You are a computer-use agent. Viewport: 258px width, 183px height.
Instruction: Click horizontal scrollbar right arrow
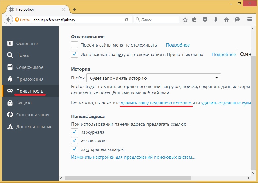(x=248, y=178)
